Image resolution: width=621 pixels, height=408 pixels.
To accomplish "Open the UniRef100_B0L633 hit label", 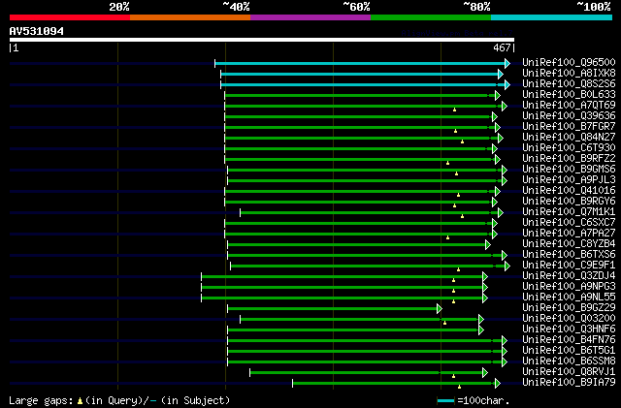I will (x=569, y=95).
